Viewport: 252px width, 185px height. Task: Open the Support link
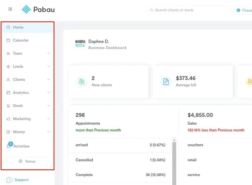21,180
